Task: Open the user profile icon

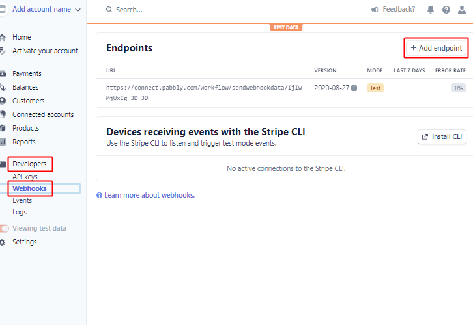Action: click(462, 10)
